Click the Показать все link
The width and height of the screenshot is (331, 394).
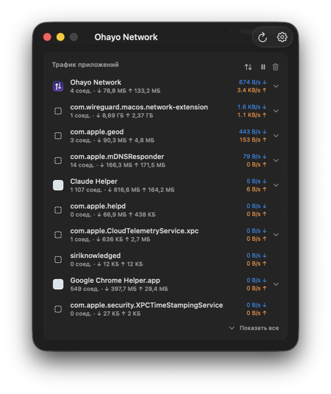pos(259,328)
